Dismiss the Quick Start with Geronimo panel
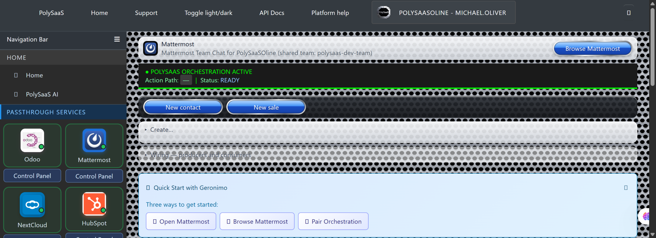Screen dimensions: 656x238 tap(626, 188)
